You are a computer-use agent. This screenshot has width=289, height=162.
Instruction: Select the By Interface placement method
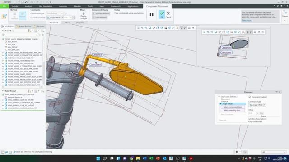(14, 16)
